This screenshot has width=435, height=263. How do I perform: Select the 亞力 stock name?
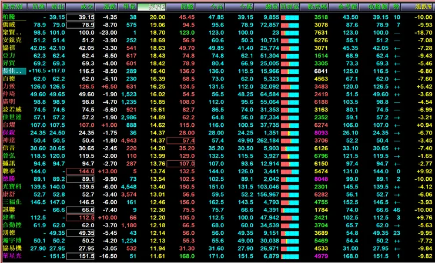click(x=9, y=56)
